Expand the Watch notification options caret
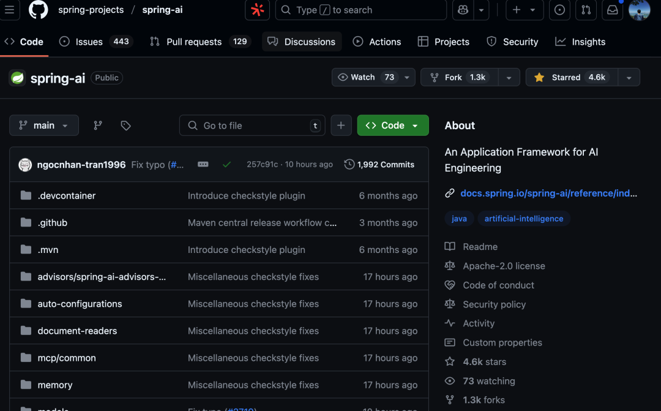This screenshot has width=661, height=411. point(407,77)
